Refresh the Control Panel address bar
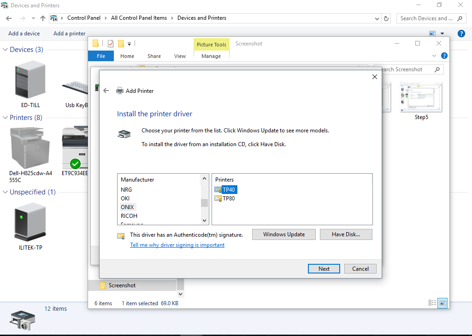 pos(387,18)
